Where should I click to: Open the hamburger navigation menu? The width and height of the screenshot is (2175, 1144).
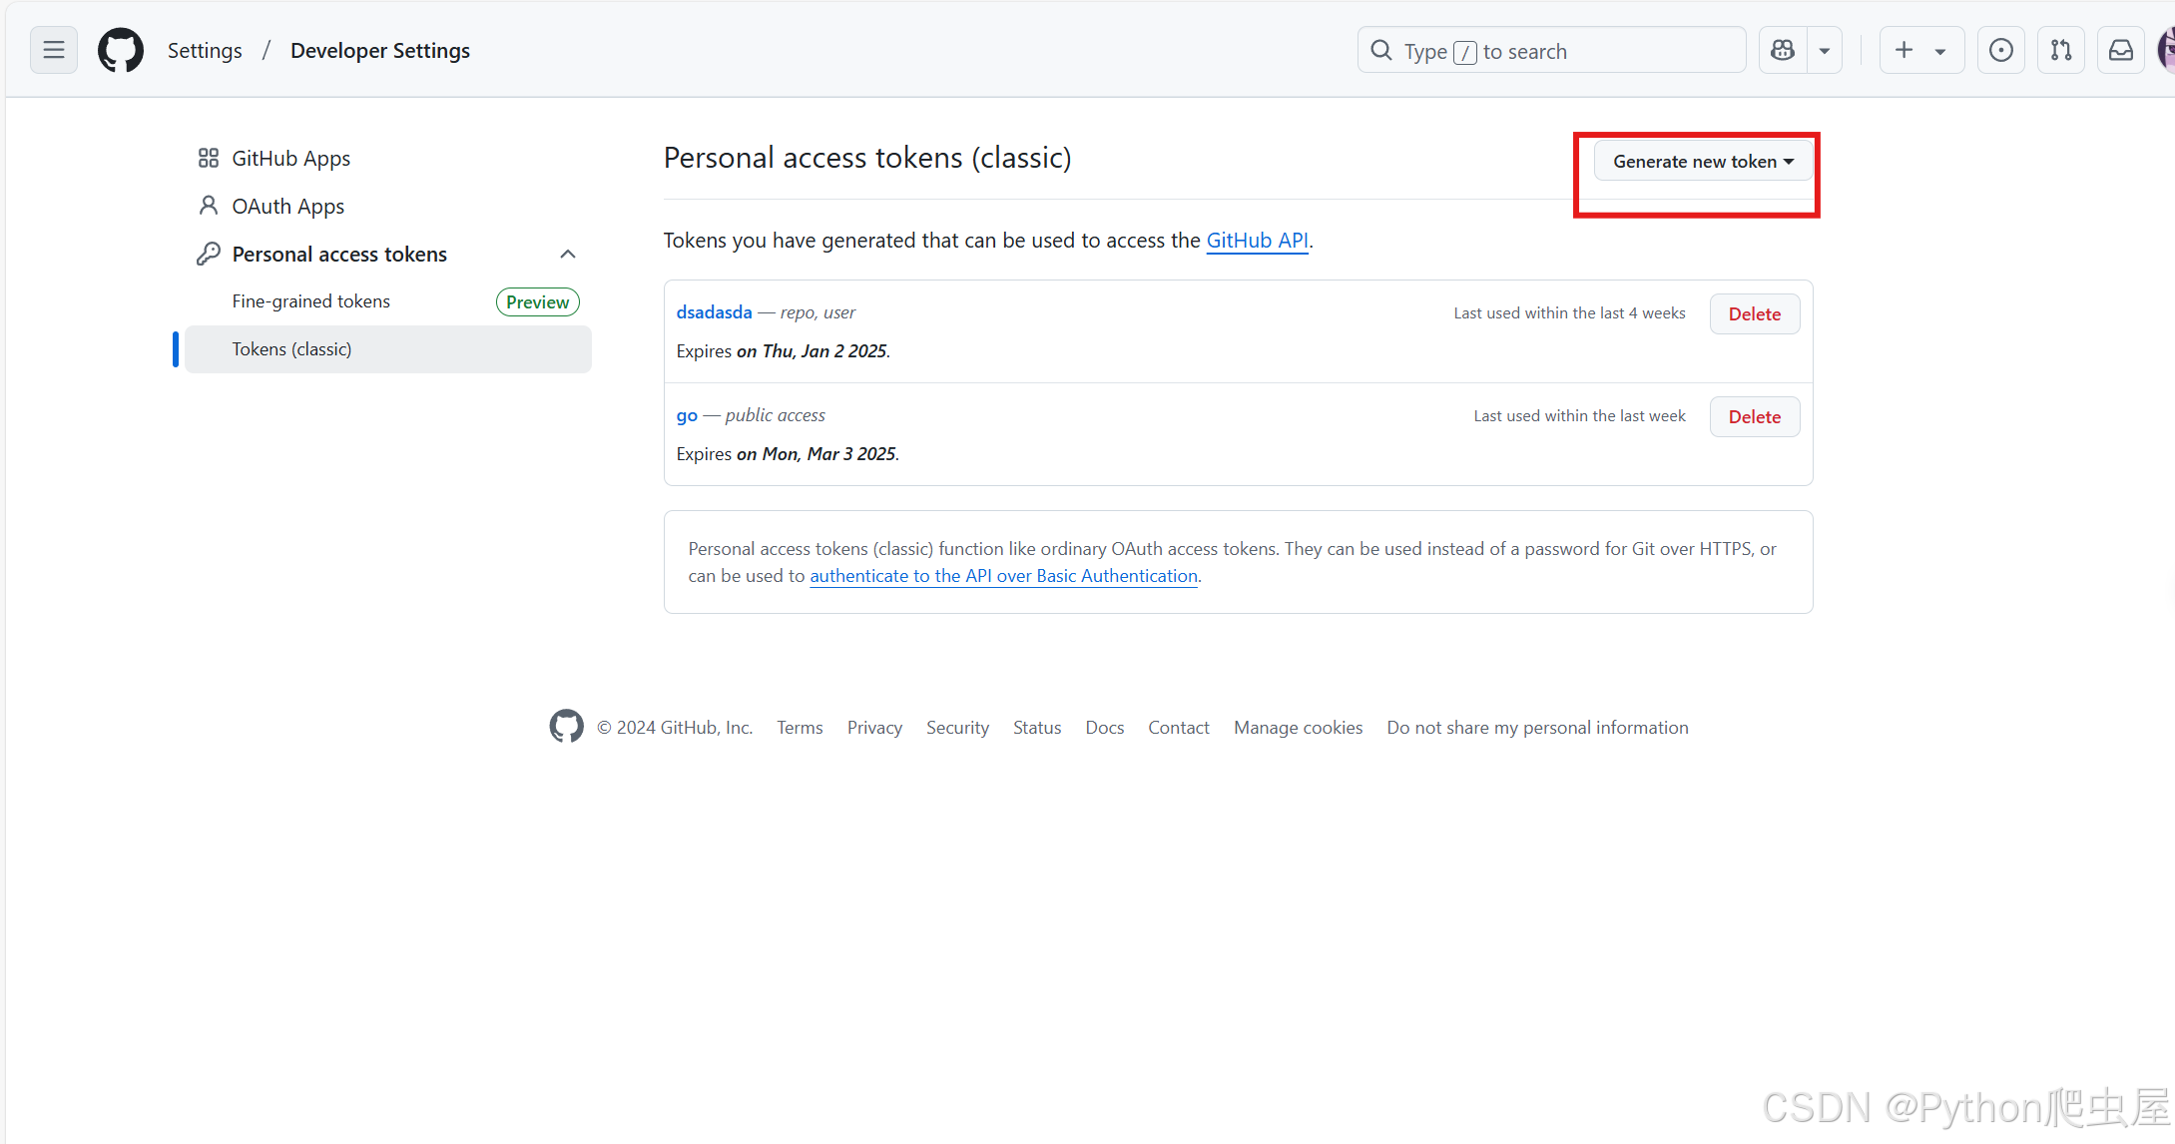click(x=54, y=50)
